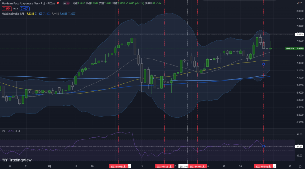Open the JPY currency dropdown on price axis
This screenshot has height=169, width=305.
[299, 2]
